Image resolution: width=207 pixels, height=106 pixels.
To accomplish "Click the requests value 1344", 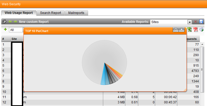I will (x=195, y=81).
